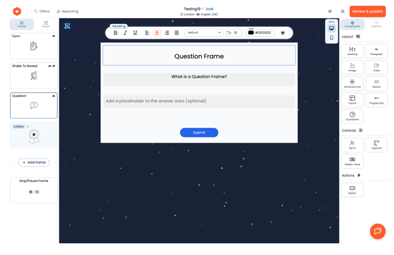Toggle bold formatting in Heading toolbar
394x255 pixels.
116,32
